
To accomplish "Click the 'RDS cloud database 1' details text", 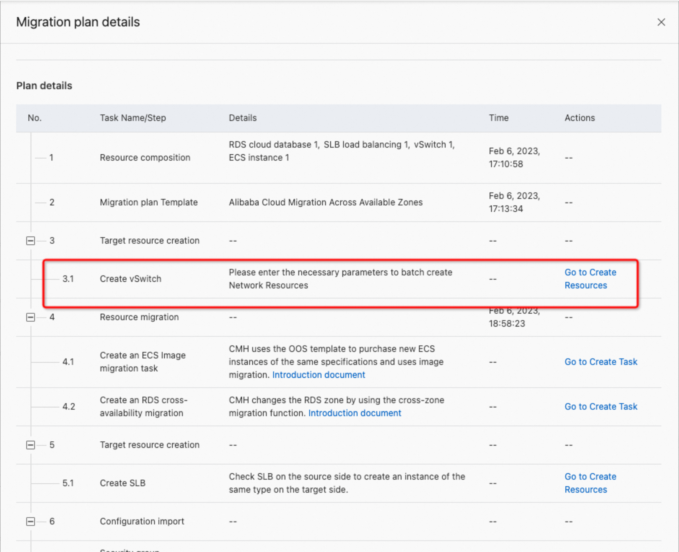I will click(x=274, y=145).
